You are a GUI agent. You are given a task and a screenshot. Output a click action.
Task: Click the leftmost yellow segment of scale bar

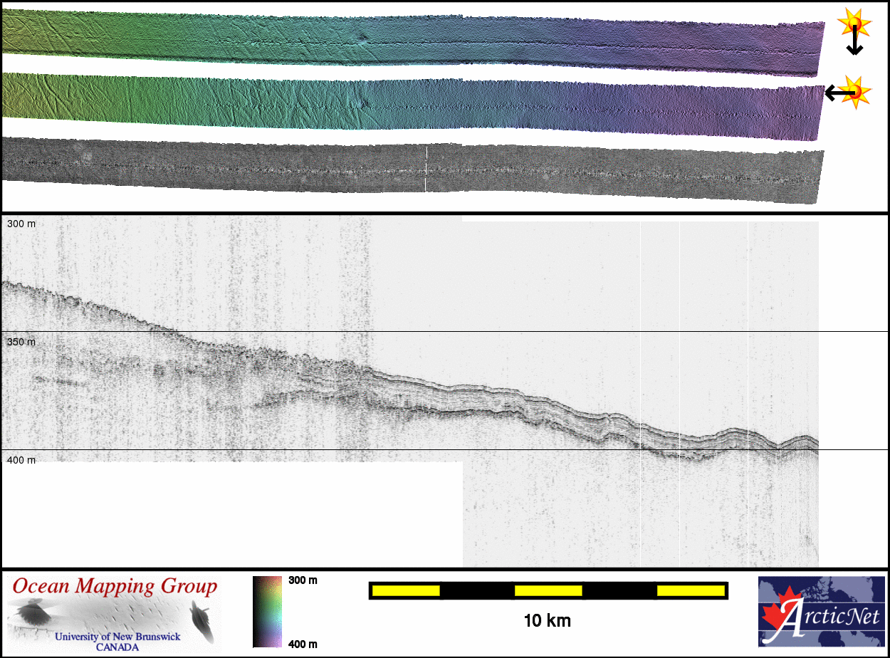tap(406, 590)
